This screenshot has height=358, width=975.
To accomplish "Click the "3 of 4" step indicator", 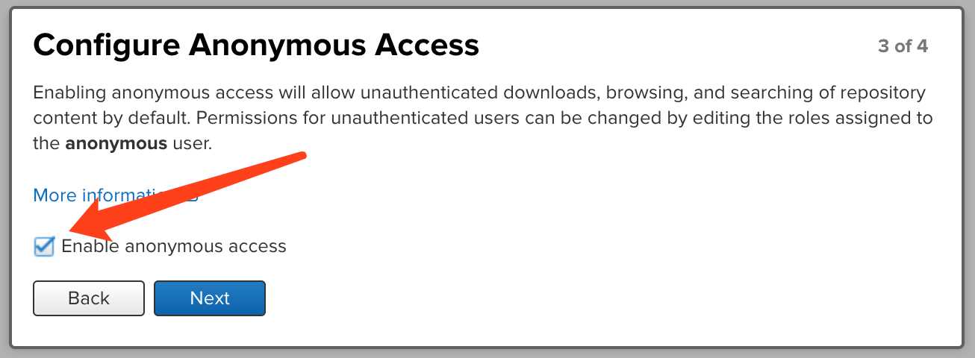I will point(903,46).
